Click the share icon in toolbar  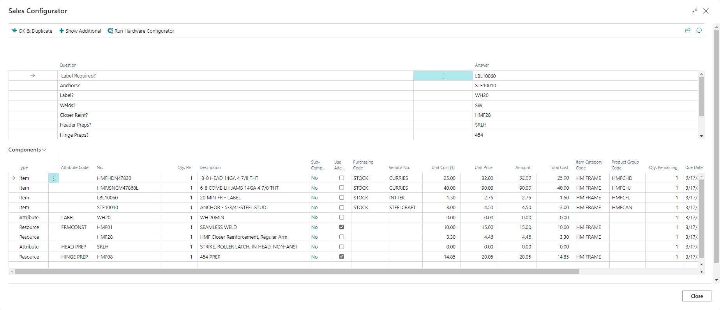[x=688, y=30]
